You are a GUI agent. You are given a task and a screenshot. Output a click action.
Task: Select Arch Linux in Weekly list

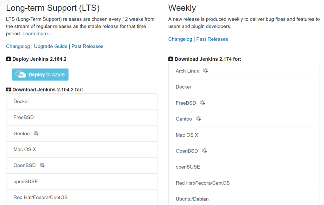(x=244, y=71)
